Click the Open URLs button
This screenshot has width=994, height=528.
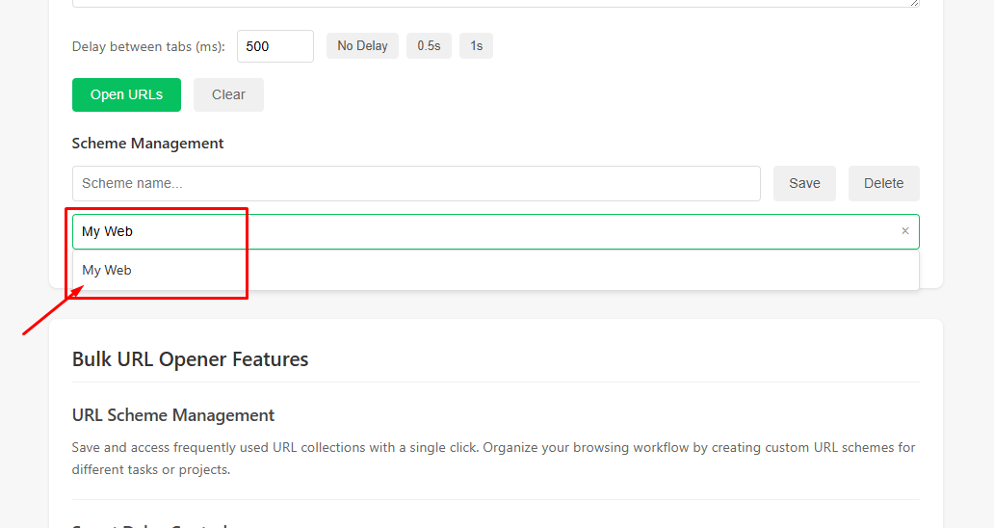(x=126, y=94)
